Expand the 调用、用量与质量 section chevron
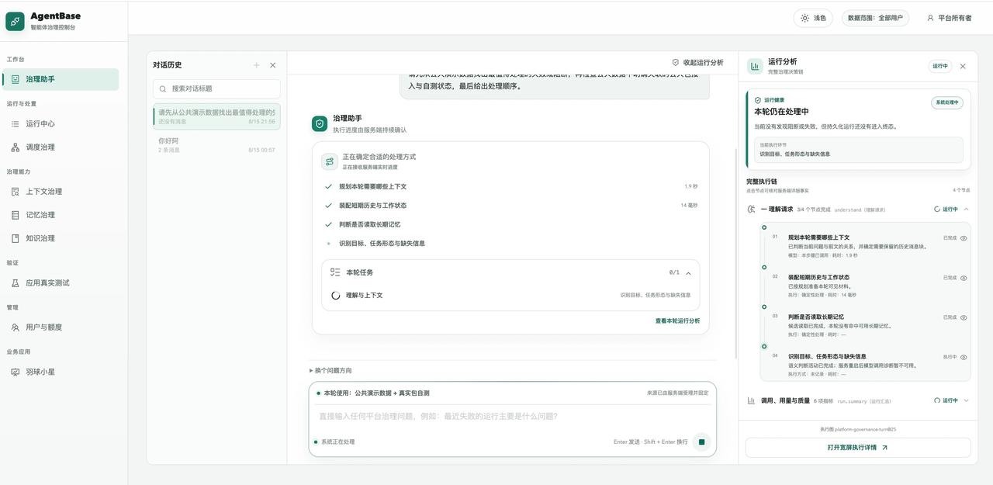Viewport: 993px width, 485px height. click(966, 401)
